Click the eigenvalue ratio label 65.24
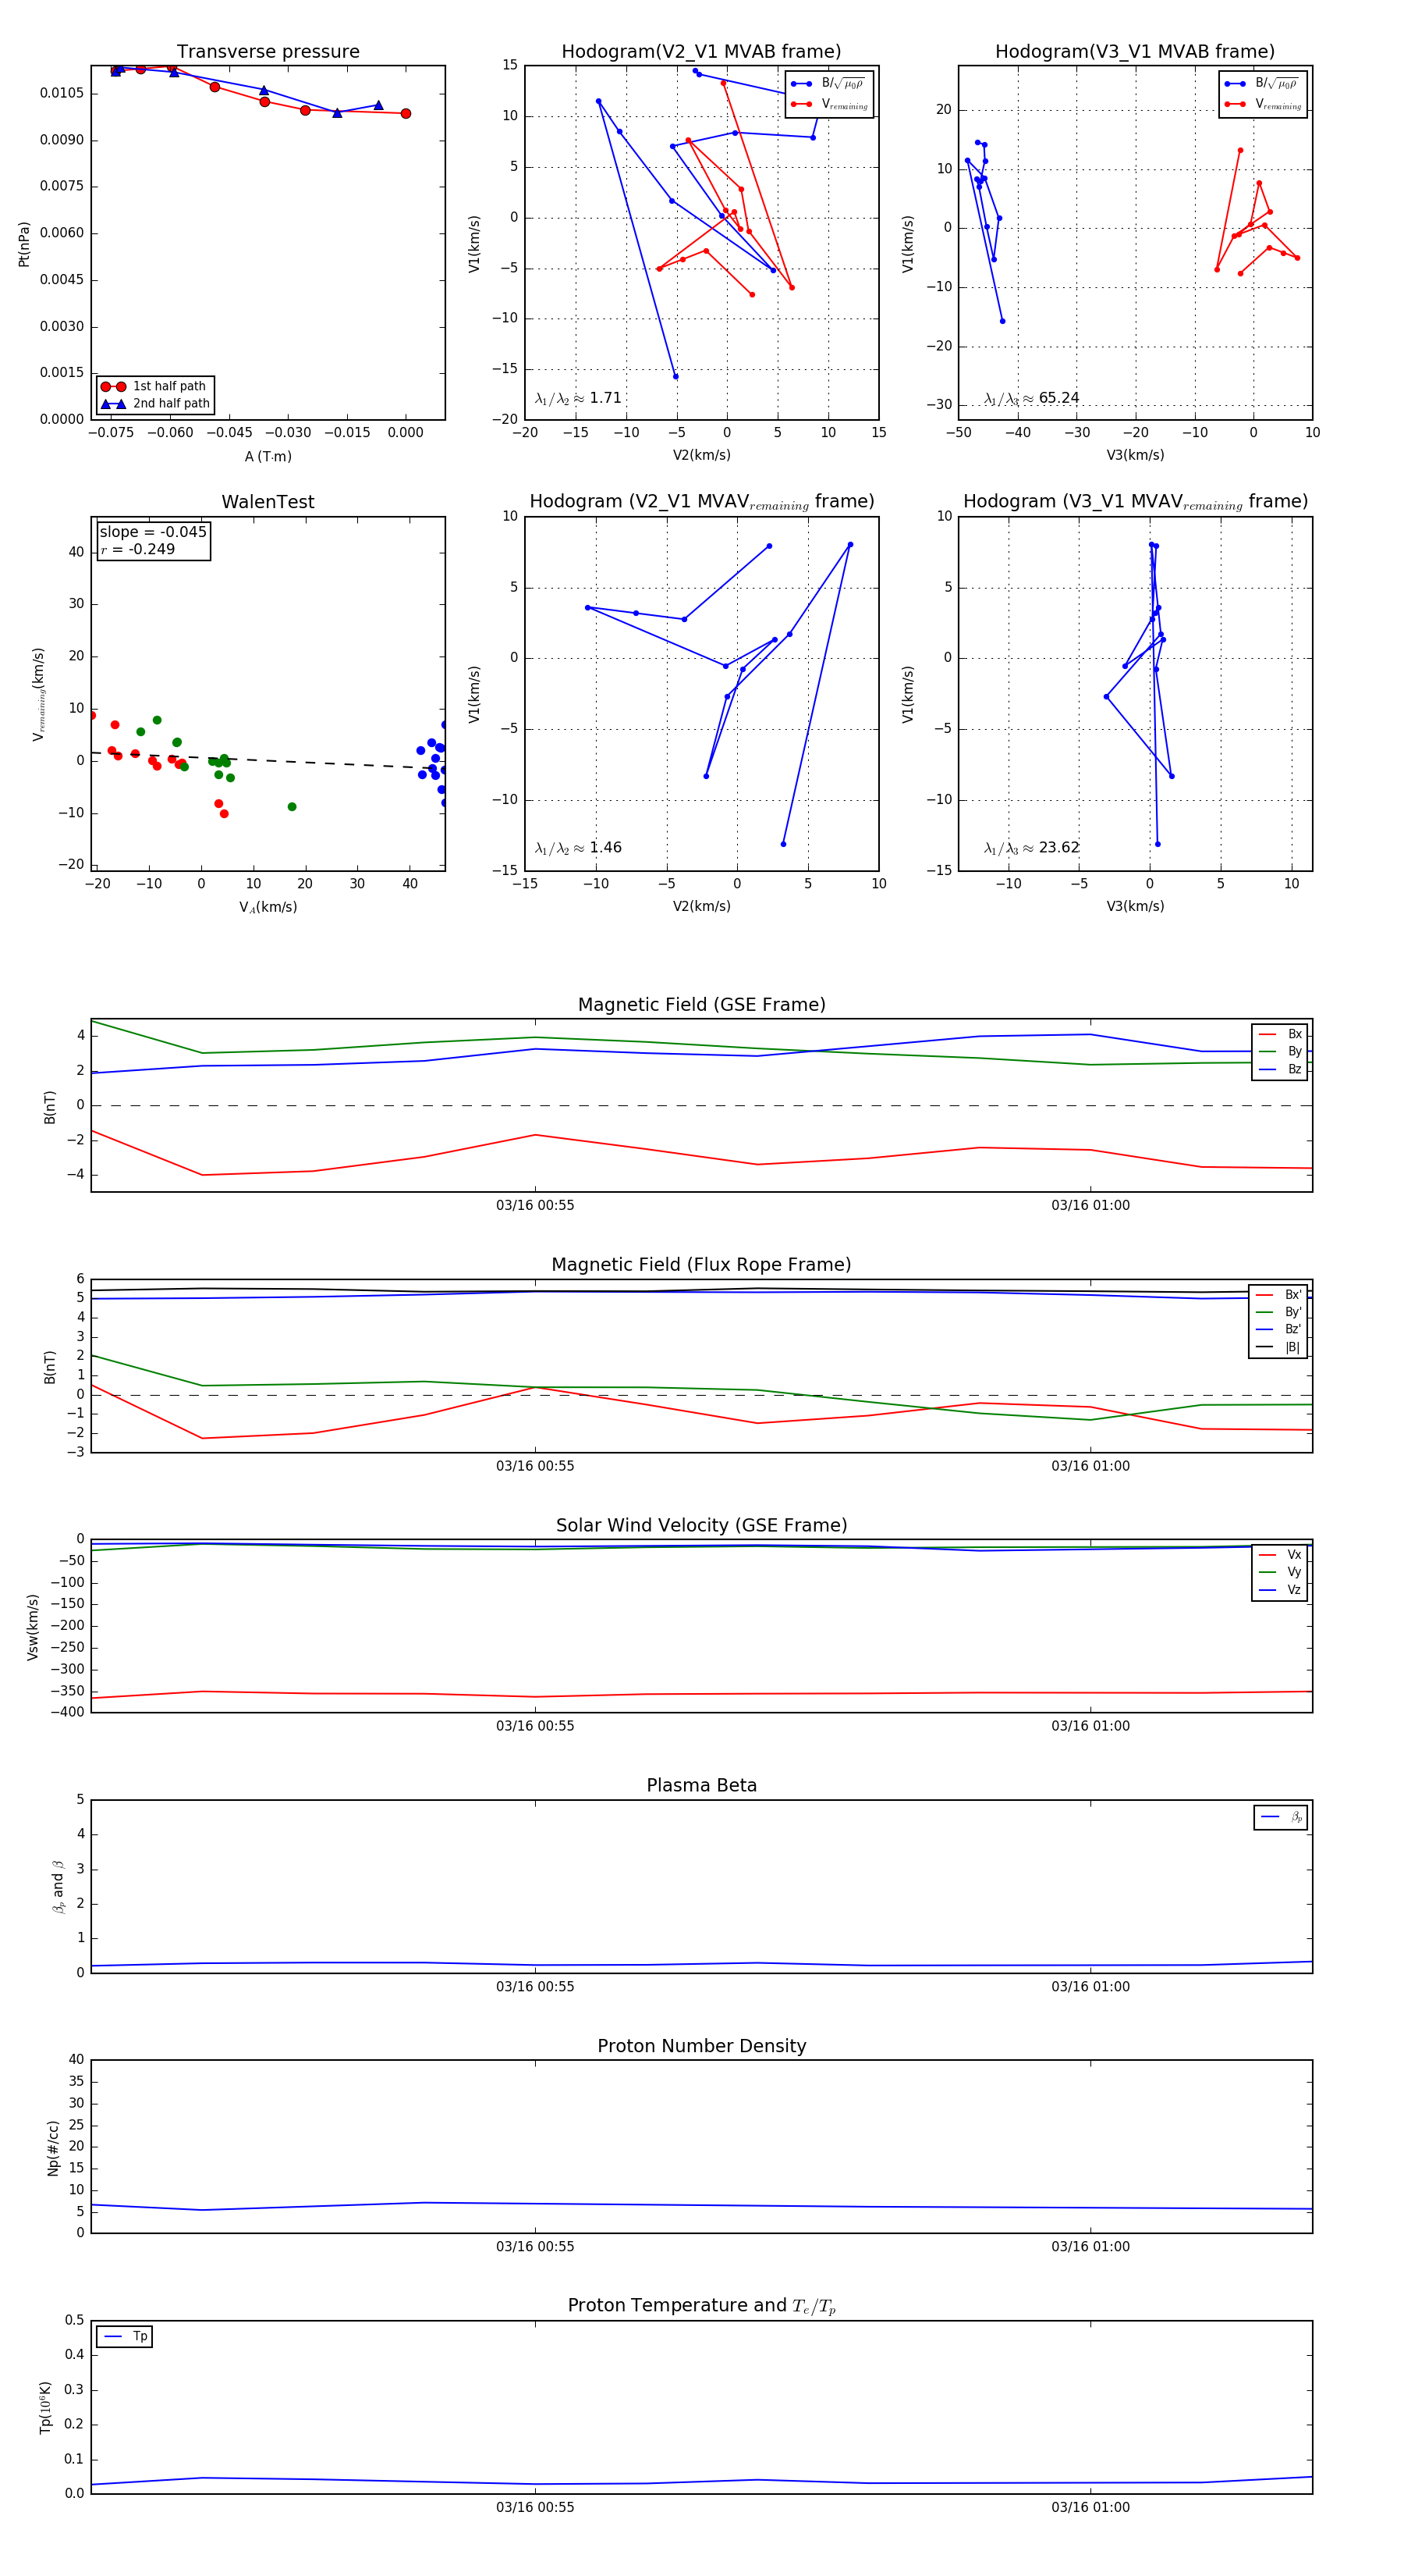 [1031, 398]
